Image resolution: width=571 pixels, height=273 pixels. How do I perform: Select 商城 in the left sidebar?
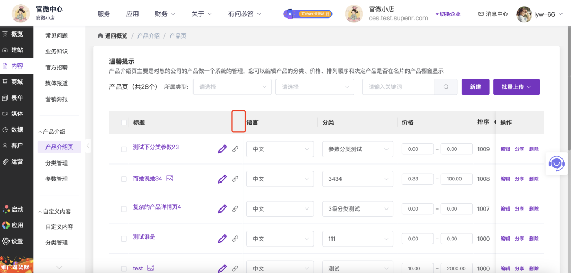tap(16, 82)
